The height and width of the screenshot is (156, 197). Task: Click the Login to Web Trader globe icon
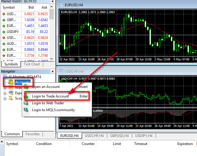pyautogui.click(x=26, y=103)
